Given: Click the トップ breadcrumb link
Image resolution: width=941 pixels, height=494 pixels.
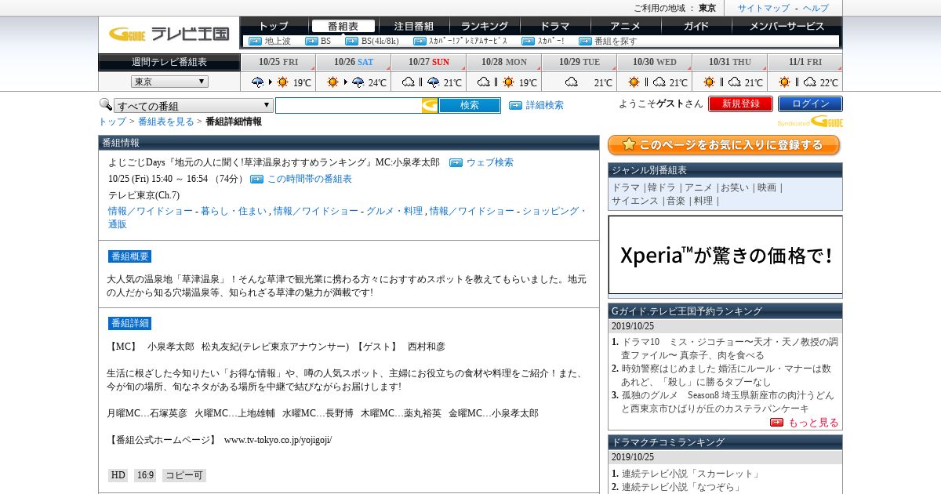Looking at the screenshot, I should pos(112,122).
